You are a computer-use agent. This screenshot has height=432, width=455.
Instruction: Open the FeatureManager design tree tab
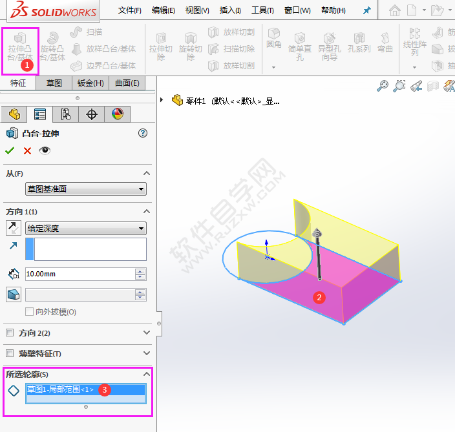click(14, 114)
